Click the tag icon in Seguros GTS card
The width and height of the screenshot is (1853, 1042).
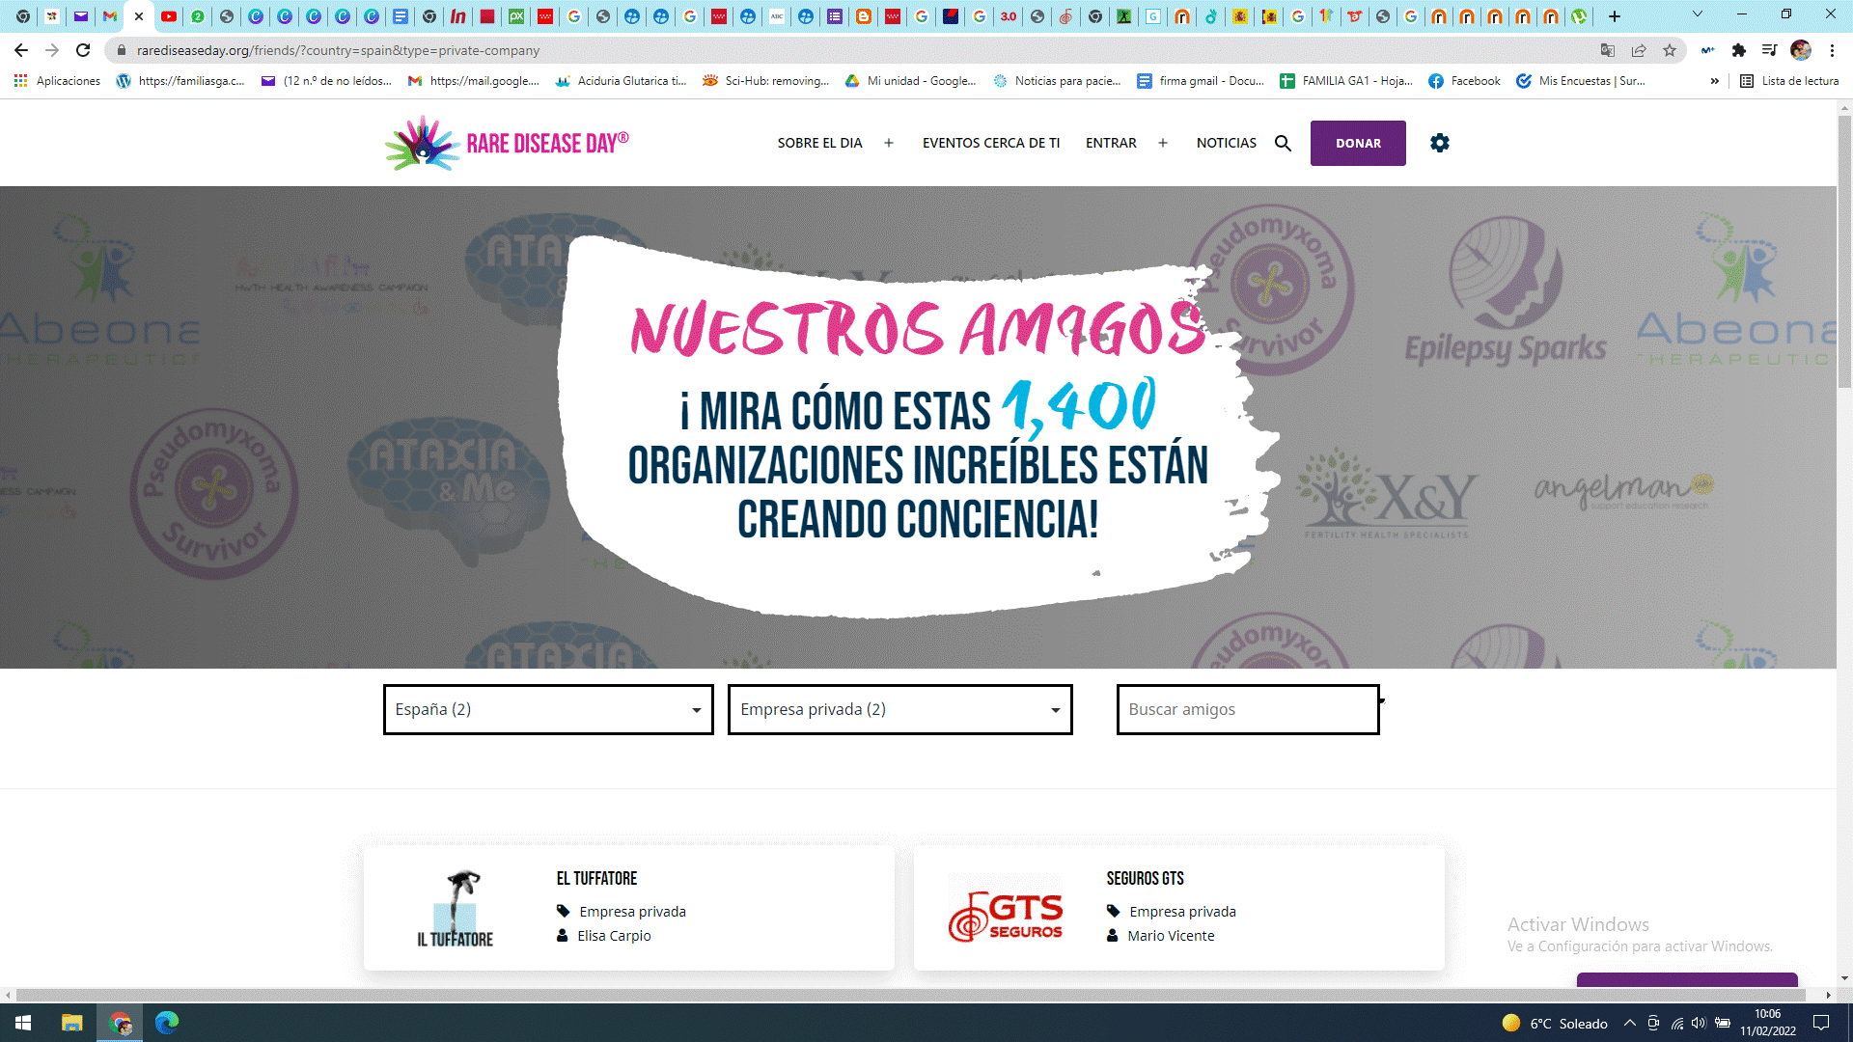[x=1113, y=911]
